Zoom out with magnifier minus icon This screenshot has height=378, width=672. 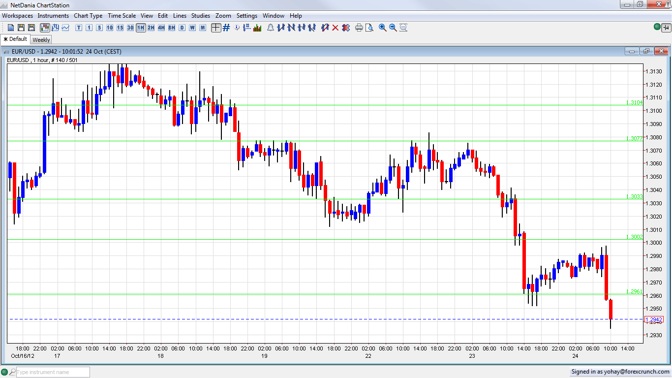pyautogui.click(x=393, y=28)
